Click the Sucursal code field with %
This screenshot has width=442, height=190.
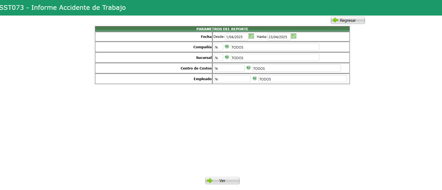219,58
